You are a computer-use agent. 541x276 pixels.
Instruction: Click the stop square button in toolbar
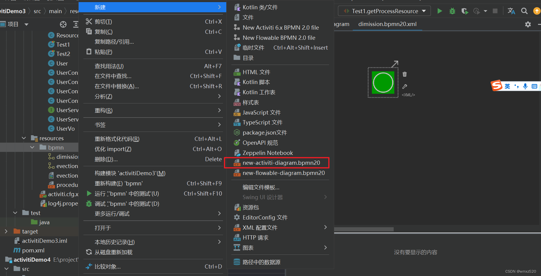[495, 11]
